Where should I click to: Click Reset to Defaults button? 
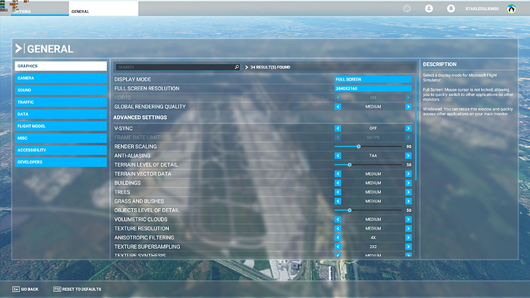(x=77, y=290)
